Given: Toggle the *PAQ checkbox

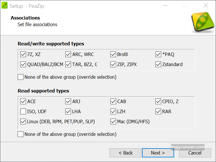Looking at the screenshot, I should pyautogui.click(x=158, y=54).
